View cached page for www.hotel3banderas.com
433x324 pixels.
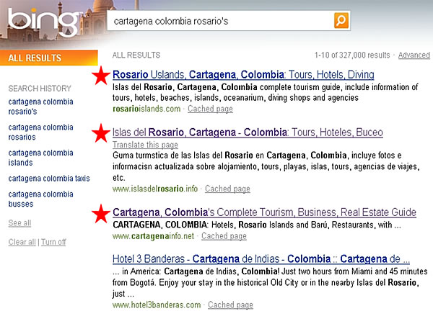click(230, 305)
